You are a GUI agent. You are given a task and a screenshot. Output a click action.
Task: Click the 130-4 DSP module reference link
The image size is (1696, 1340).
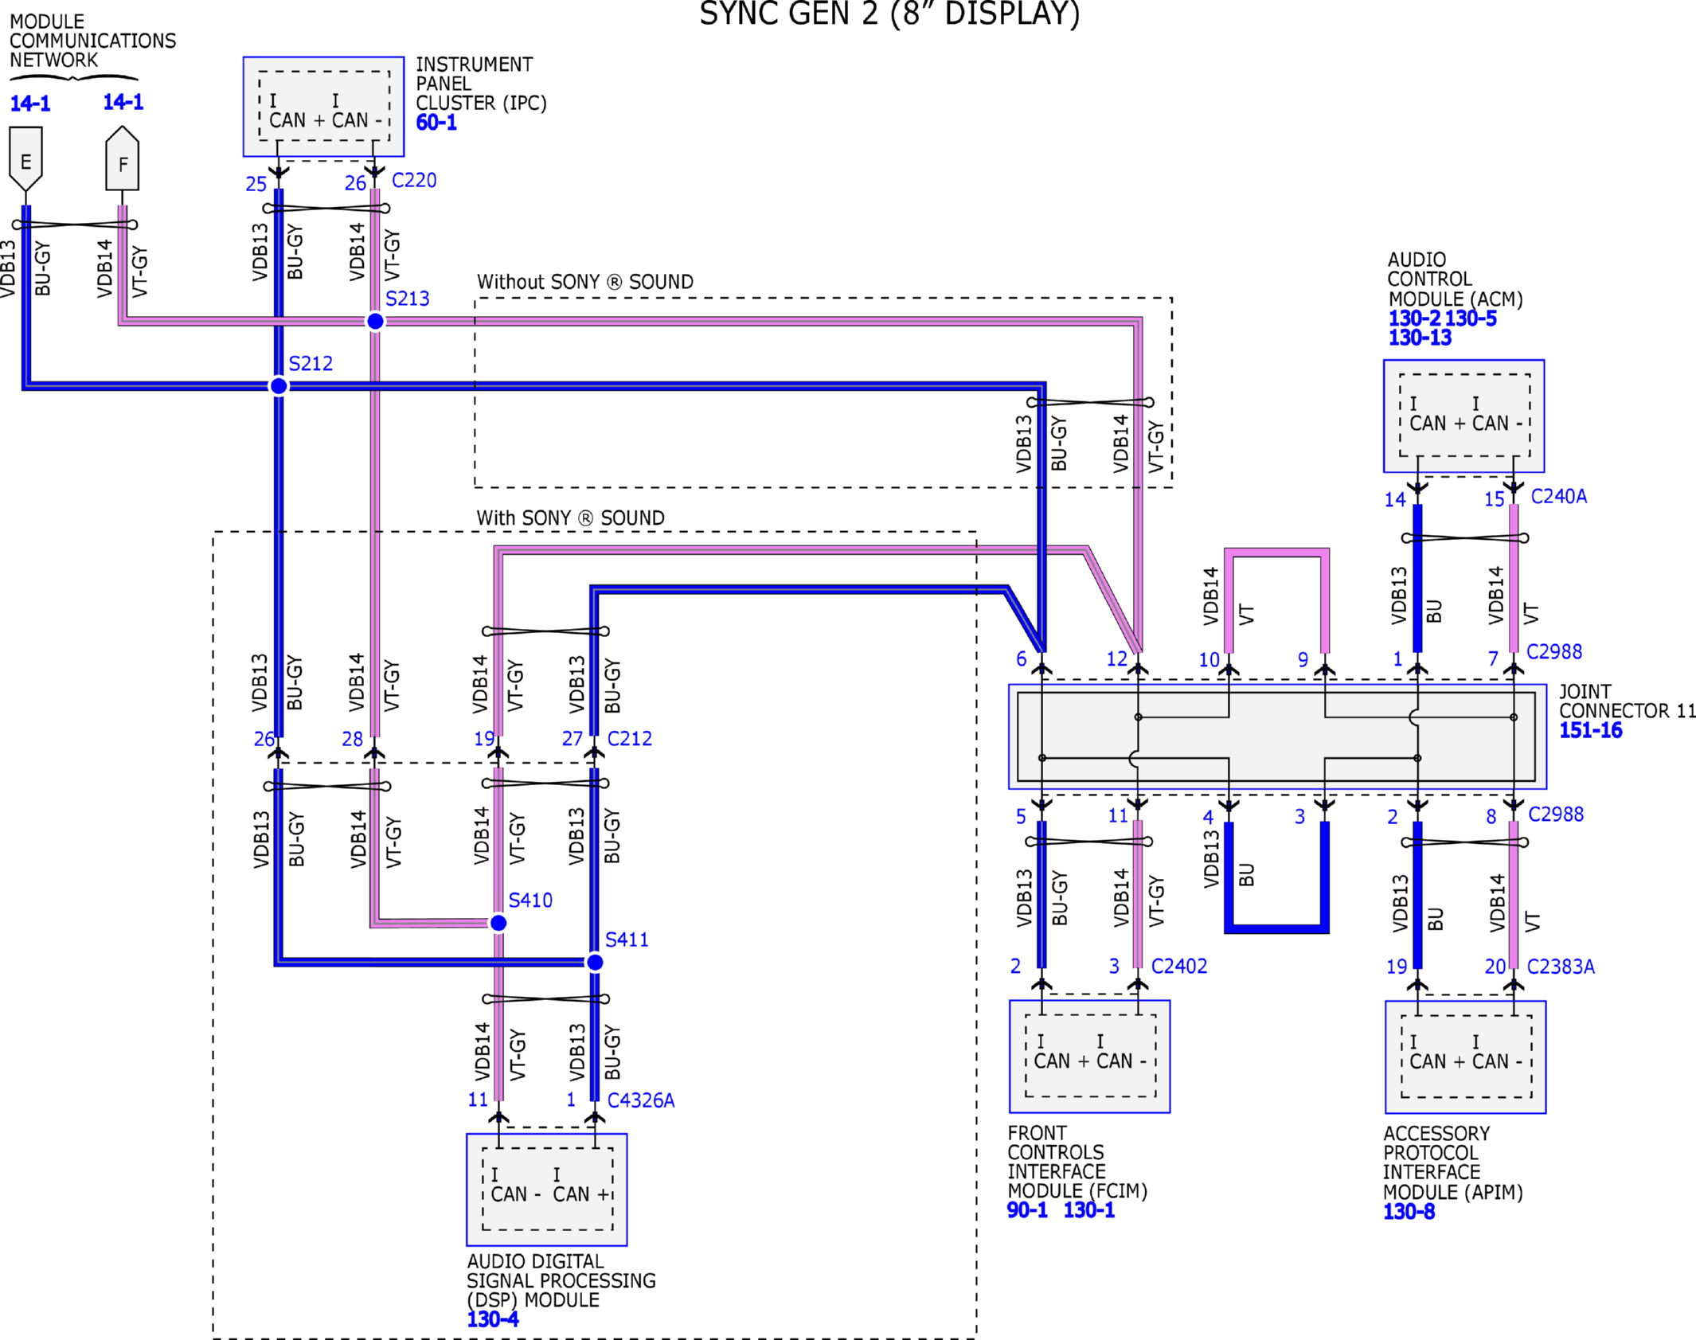point(492,1319)
